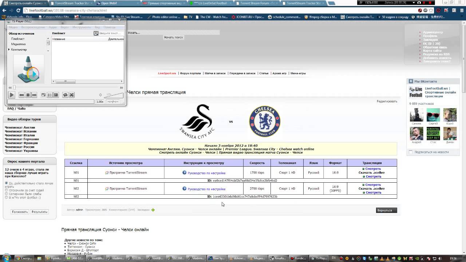Open the Помощь menu in TS Player
The height and width of the screenshot is (262, 466).
pyautogui.click(x=110, y=27)
